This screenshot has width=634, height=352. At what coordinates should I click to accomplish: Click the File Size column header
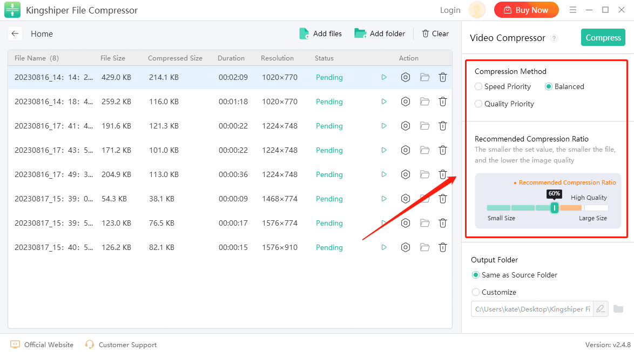click(x=113, y=58)
